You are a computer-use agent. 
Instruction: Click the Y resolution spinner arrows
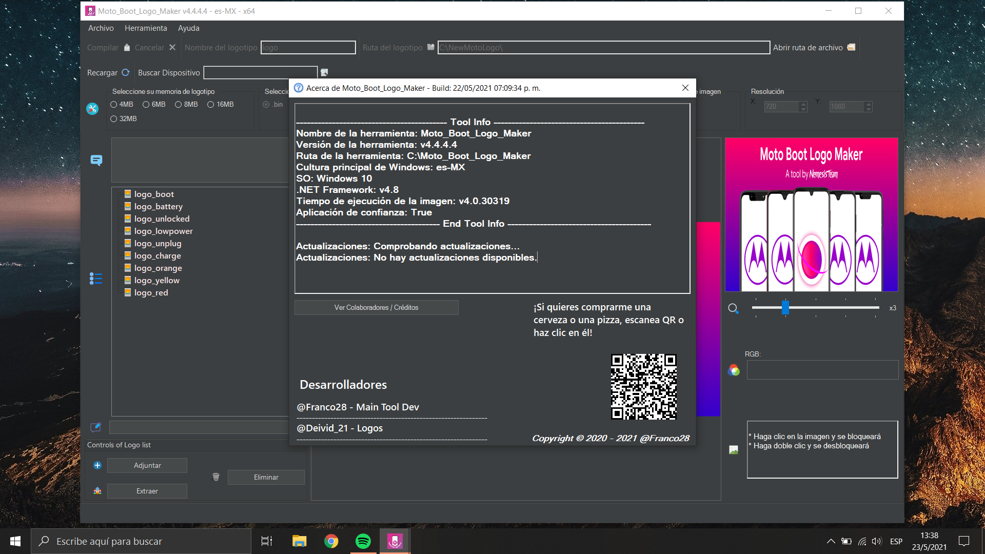(868, 107)
